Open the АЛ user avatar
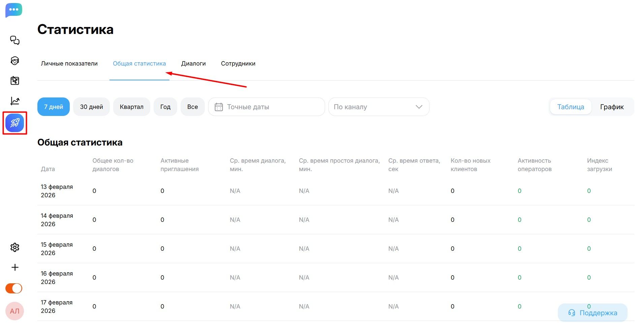Image resolution: width=635 pixels, height=328 pixels. 14,311
